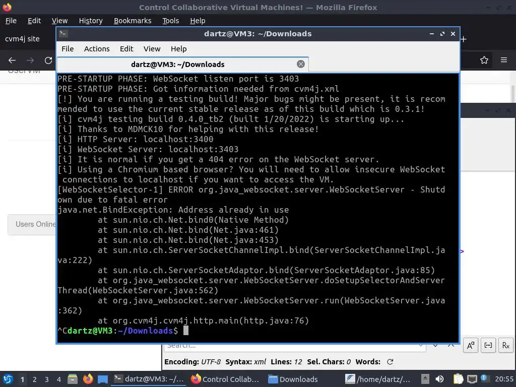The width and height of the screenshot is (516, 387).
Task: Bookmark this page with the star icon
Action: (484, 60)
